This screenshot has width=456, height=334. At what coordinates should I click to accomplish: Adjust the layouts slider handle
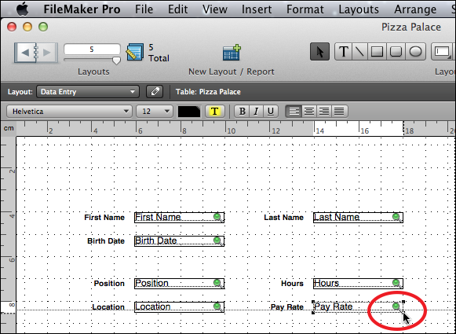click(x=116, y=61)
